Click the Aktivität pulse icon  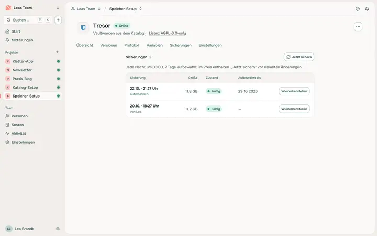tap(7, 134)
